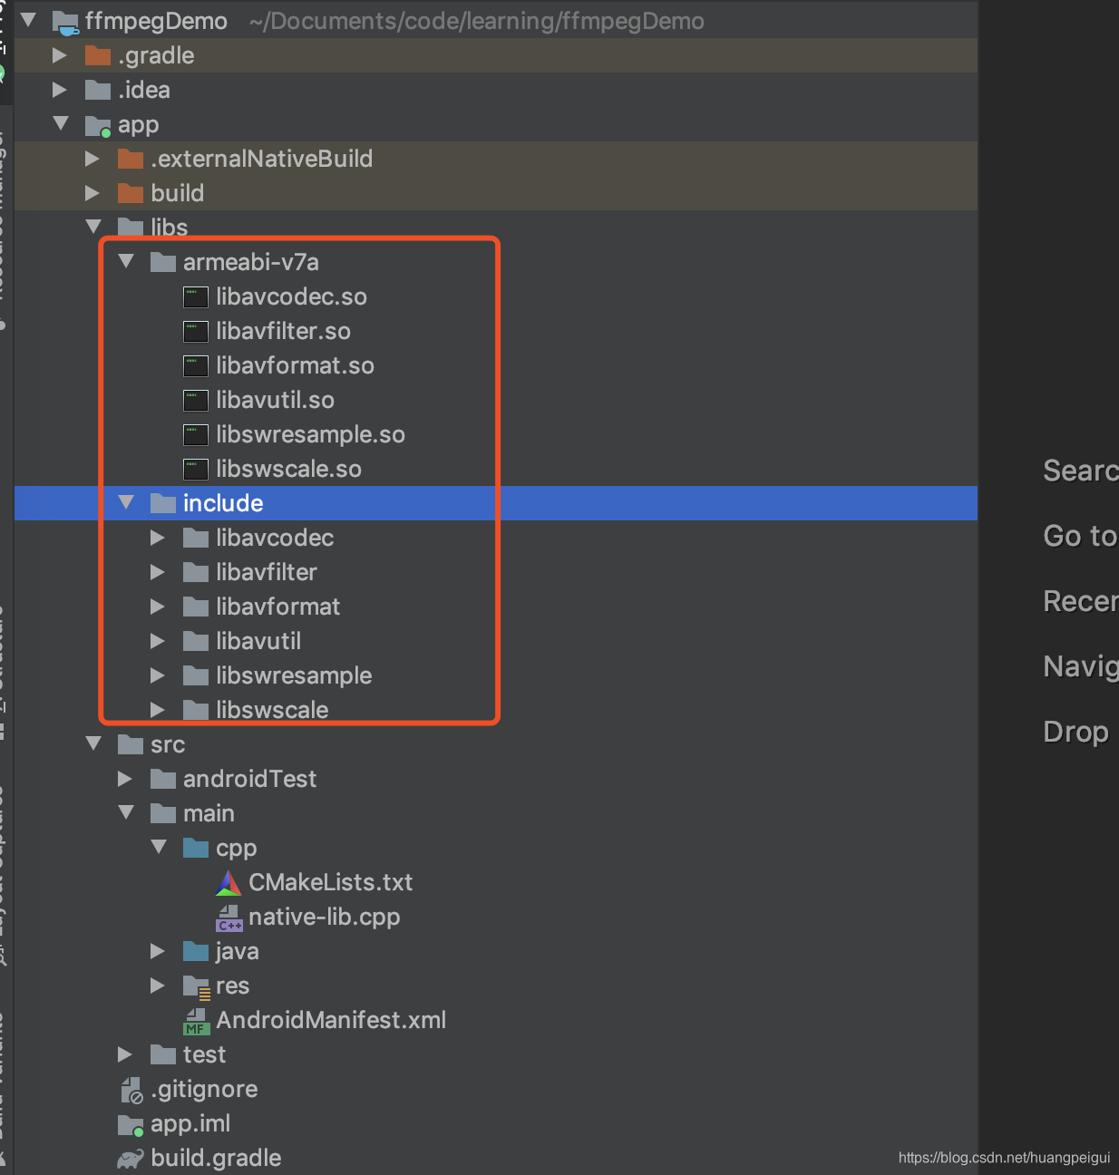
Task: Click the Go to File shortcut text
Action: point(1080,536)
